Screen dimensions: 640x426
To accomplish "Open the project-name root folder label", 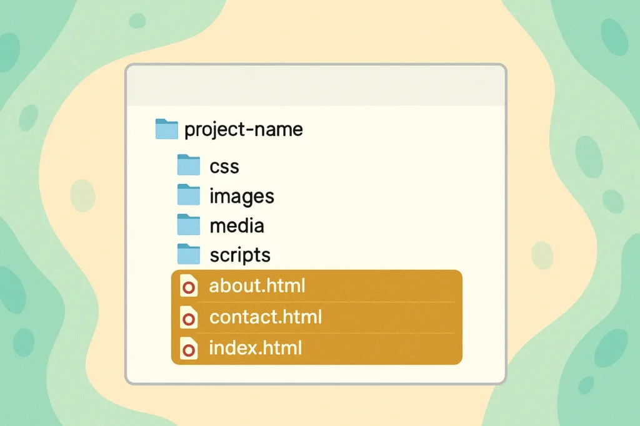I will 244,130.
